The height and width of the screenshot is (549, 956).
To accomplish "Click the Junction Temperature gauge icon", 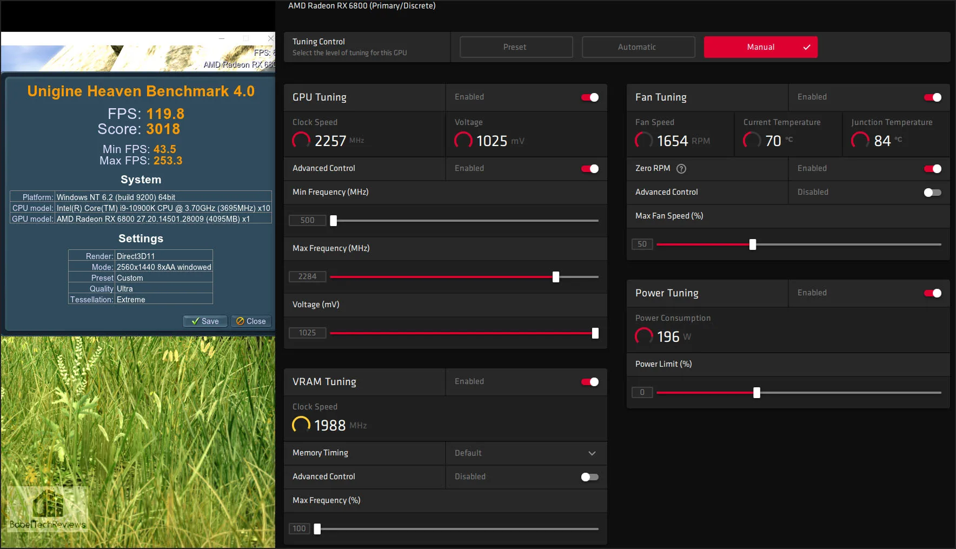I will (x=860, y=141).
